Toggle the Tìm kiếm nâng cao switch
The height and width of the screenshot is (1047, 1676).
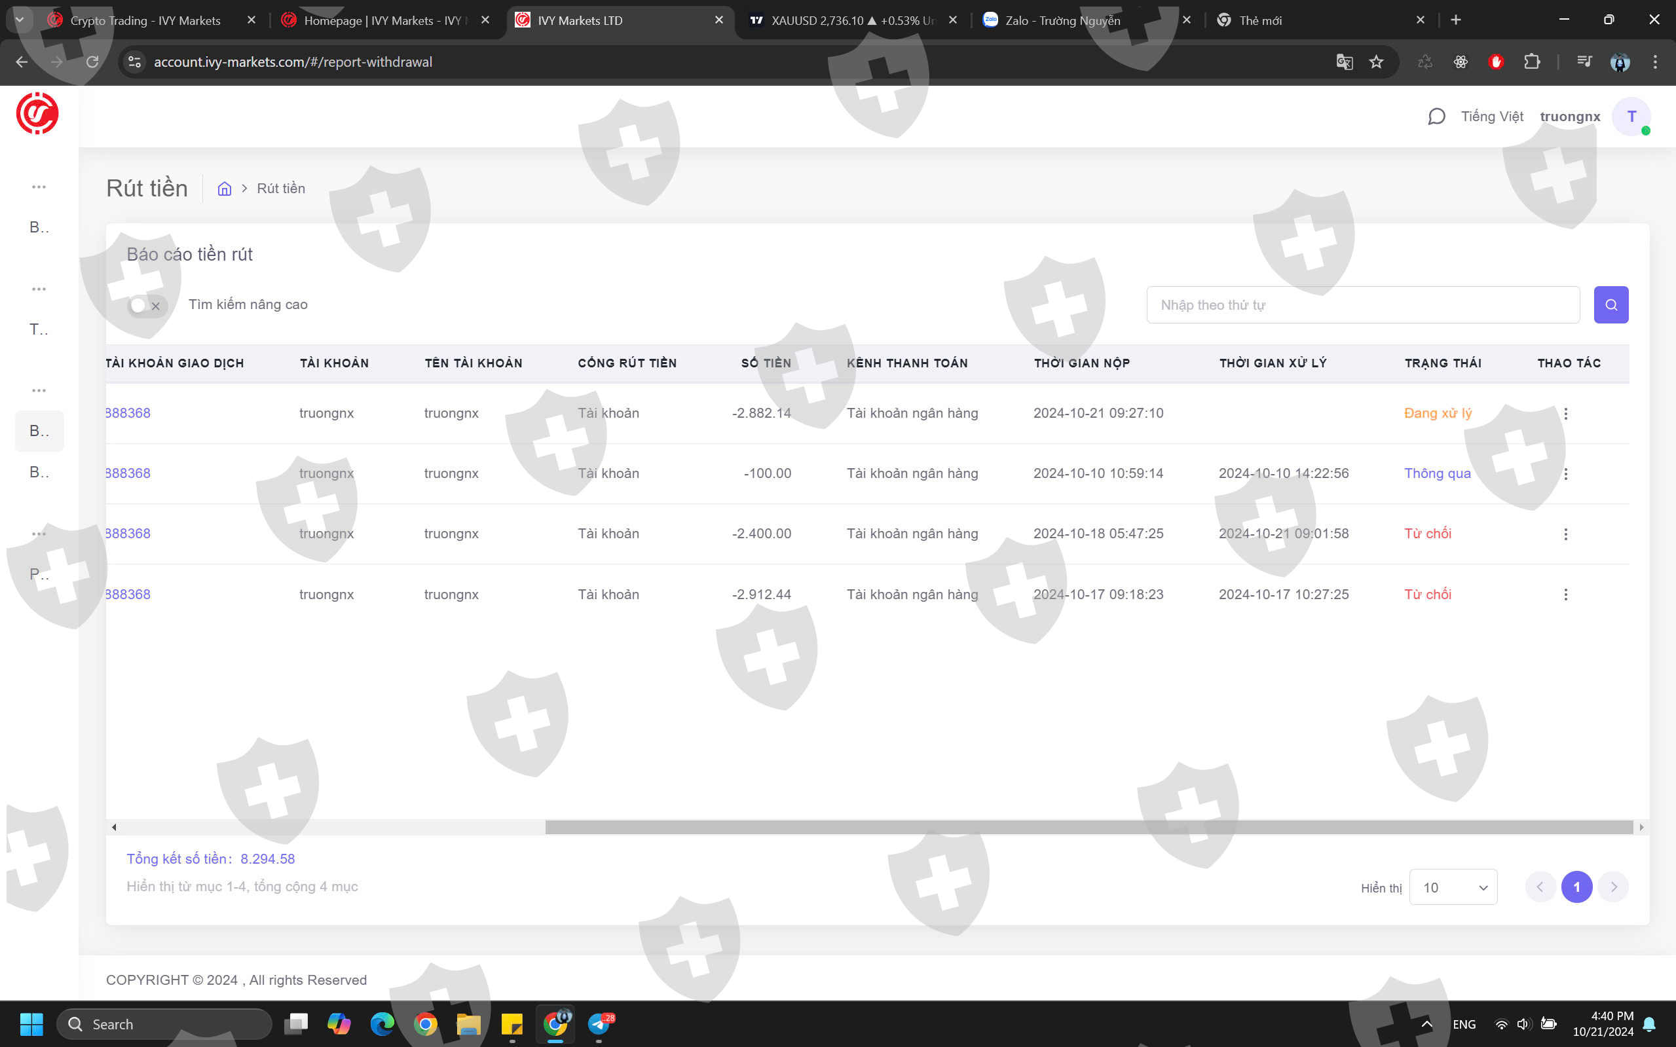[x=147, y=305]
